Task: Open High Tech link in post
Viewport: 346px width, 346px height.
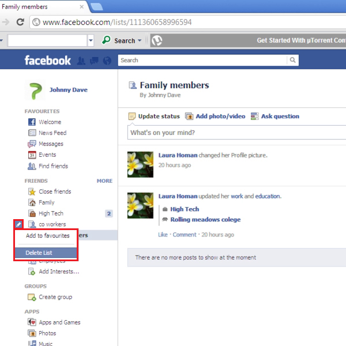Action: (x=185, y=209)
